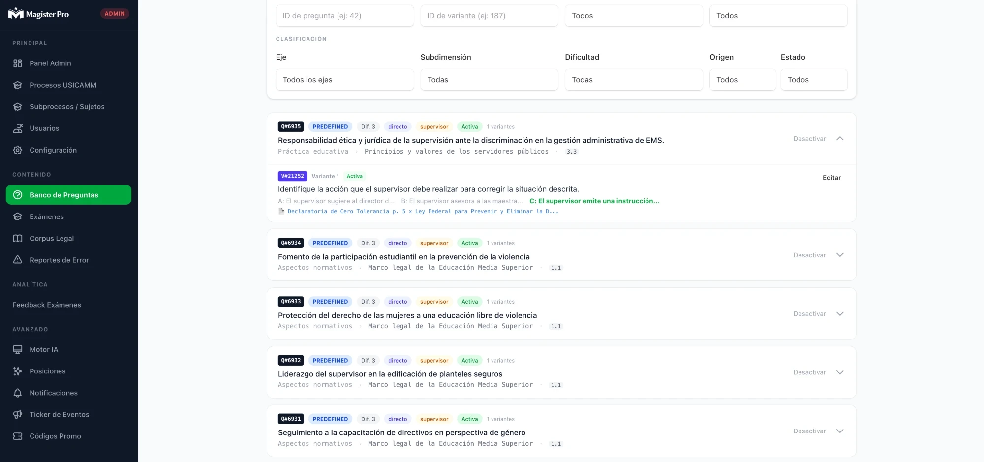The image size is (984, 462).
Task: Click the Reportes de Error warning icon
Action: click(18, 260)
